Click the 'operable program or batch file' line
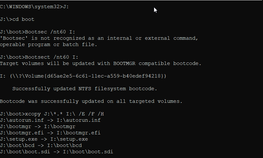Image resolution: width=263 pixels, height=158 pixels. (x=49, y=44)
